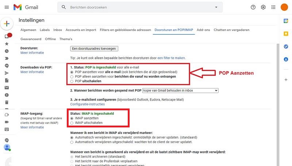Switch to the Filters en geblokkeerde adressen tab
This screenshot has height=166, width=292.
click(125, 30)
